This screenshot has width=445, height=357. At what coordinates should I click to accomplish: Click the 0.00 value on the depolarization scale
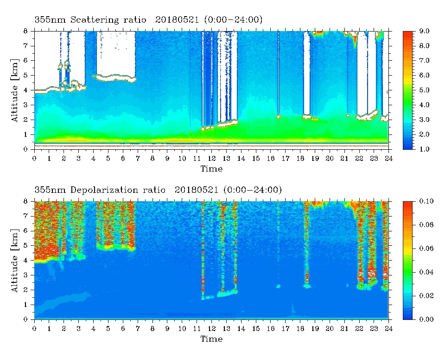coord(426,319)
